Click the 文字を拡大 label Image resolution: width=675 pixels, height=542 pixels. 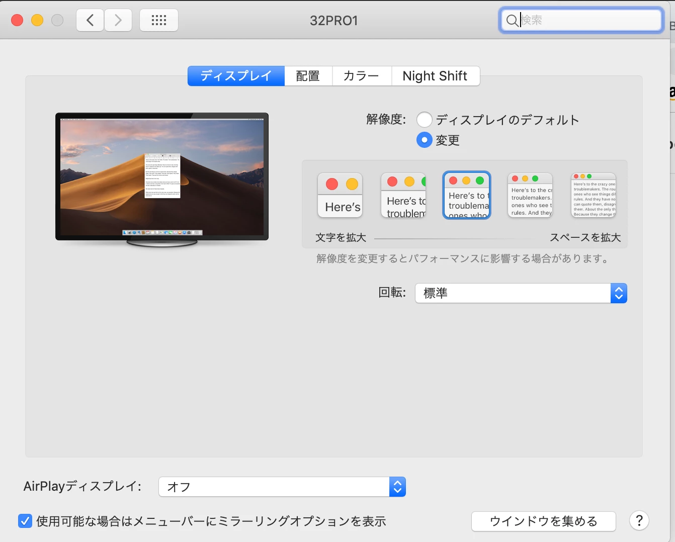click(x=341, y=238)
